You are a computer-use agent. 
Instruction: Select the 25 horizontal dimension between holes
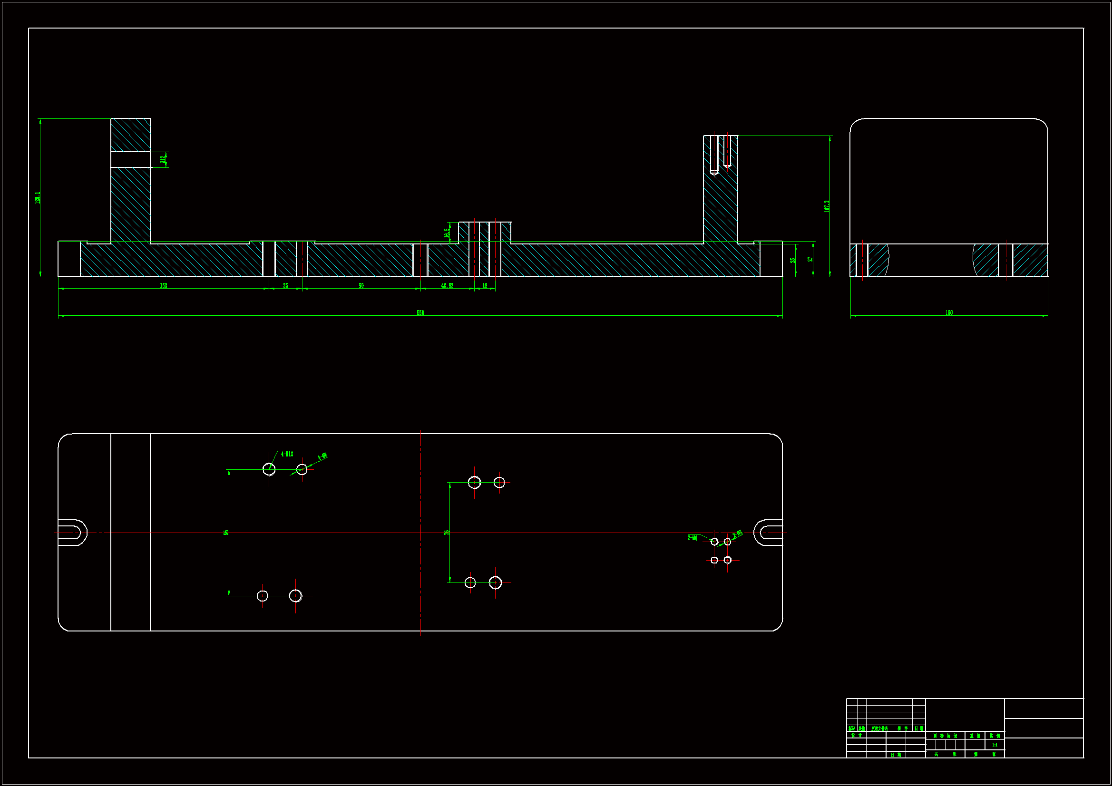[x=285, y=286]
